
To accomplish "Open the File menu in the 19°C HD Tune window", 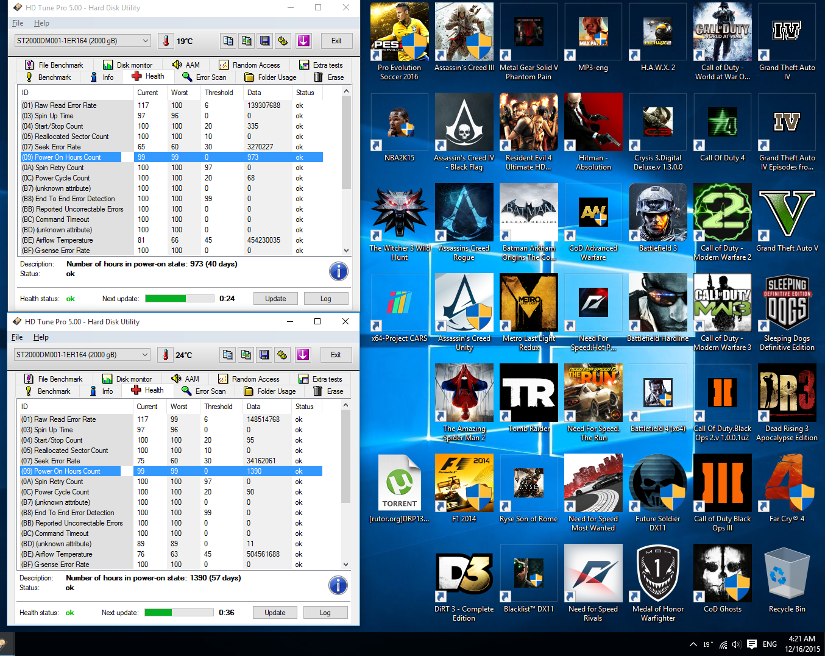I will coord(18,23).
